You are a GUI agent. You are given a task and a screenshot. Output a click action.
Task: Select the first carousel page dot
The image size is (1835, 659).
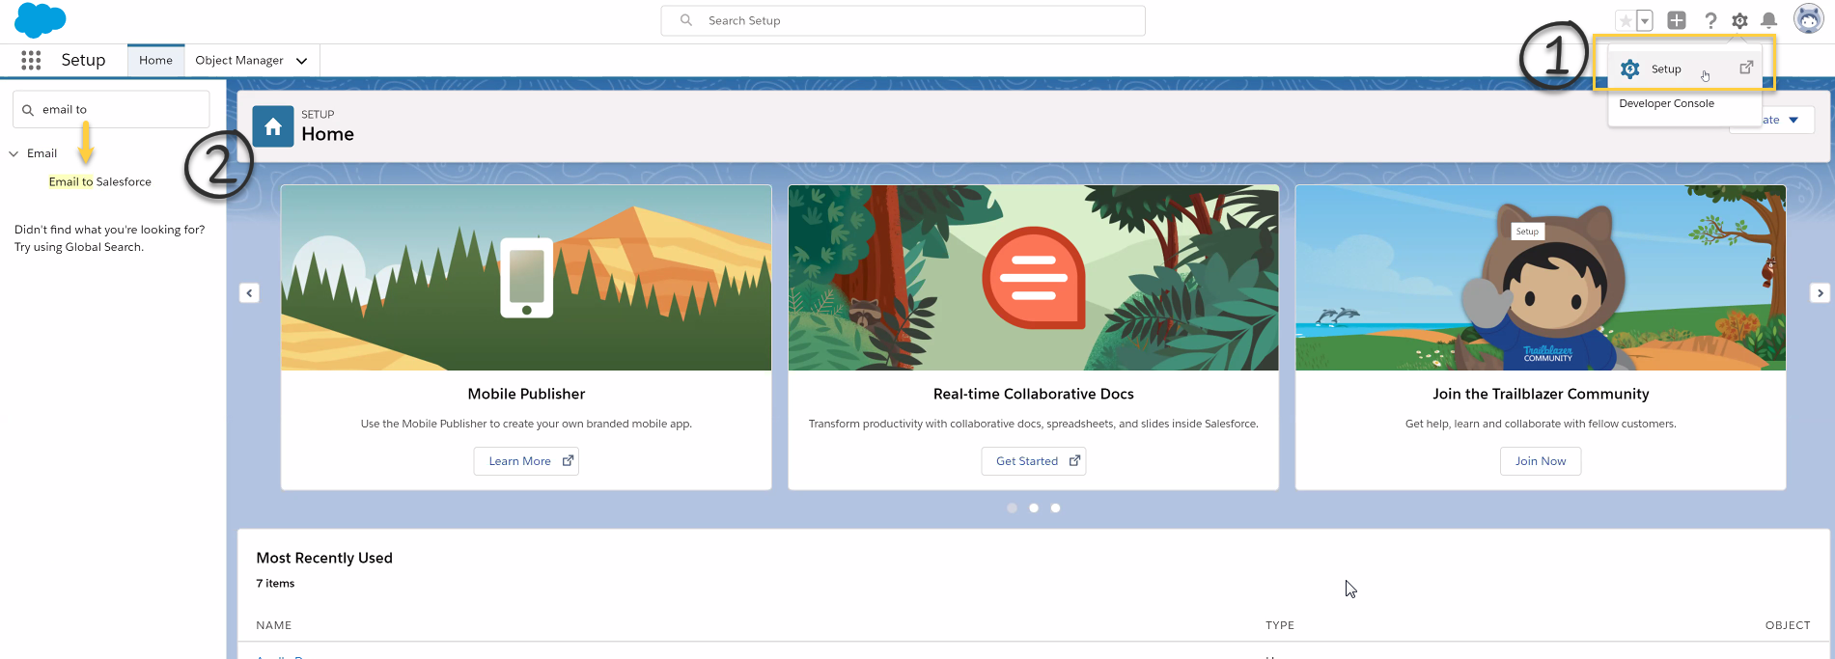[1012, 508]
